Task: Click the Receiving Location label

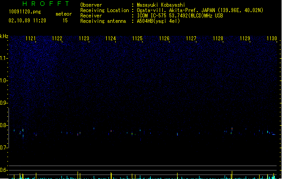Action: click(x=104, y=10)
